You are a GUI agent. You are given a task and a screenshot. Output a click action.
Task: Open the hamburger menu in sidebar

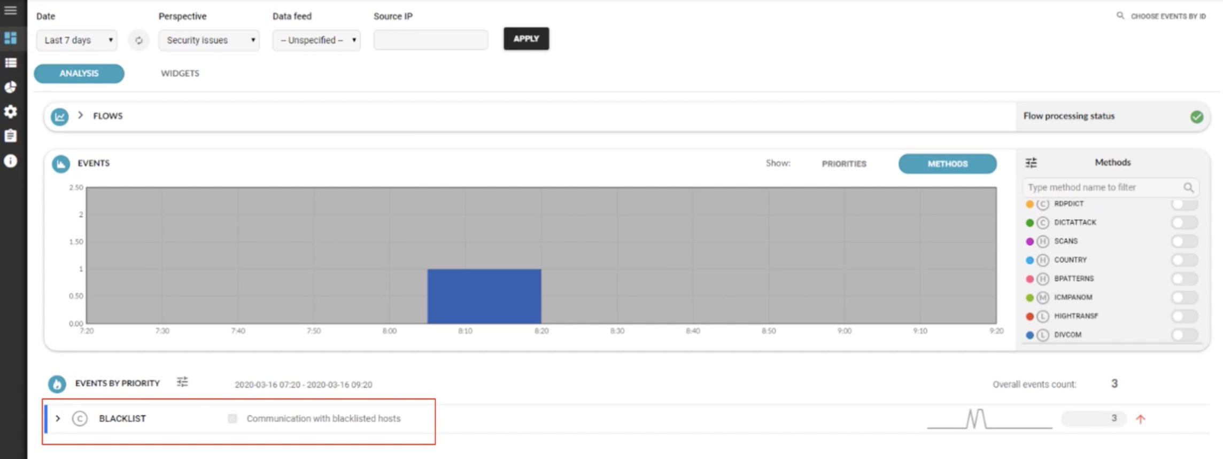[x=11, y=11]
